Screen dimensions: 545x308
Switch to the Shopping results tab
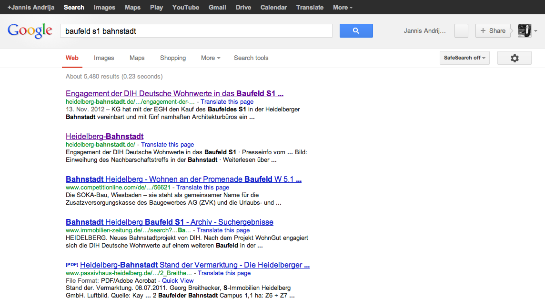click(x=173, y=58)
